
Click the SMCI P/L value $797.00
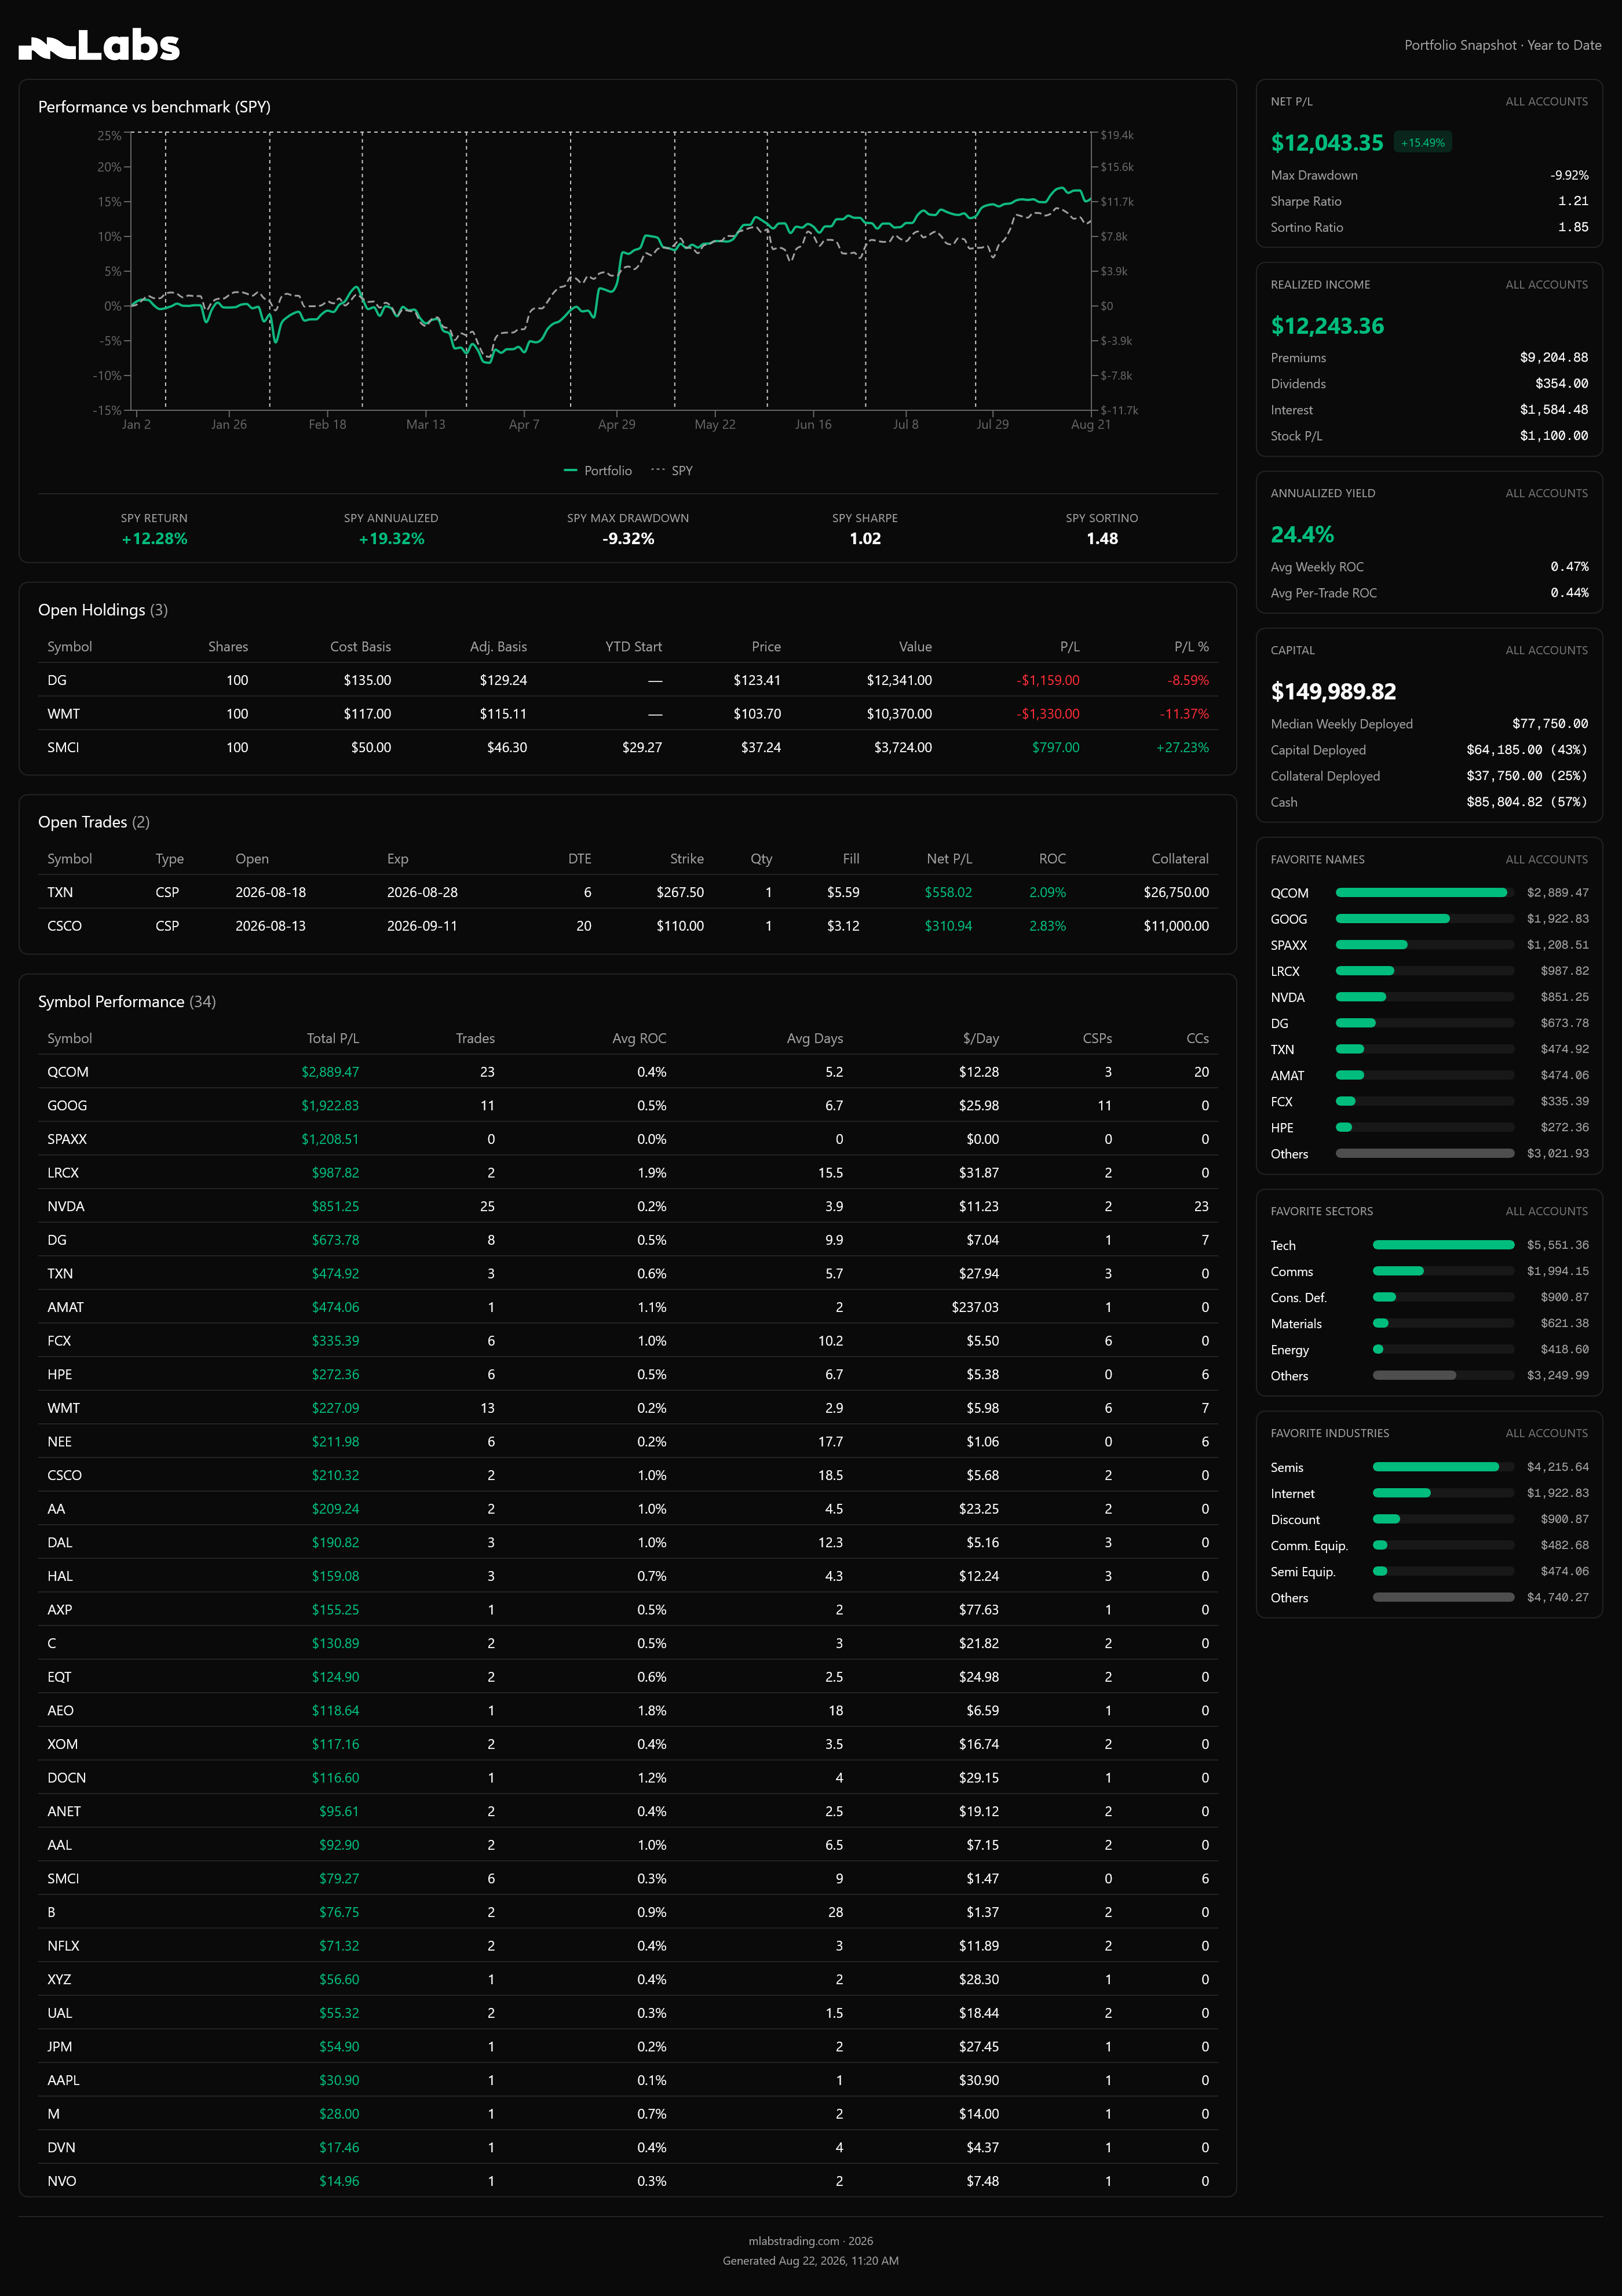tap(1055, 748)
